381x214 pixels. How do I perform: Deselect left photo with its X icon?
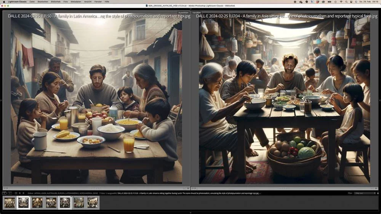coord(188,188)
